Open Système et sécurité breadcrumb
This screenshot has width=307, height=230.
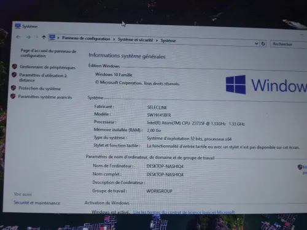coord(135,40)
